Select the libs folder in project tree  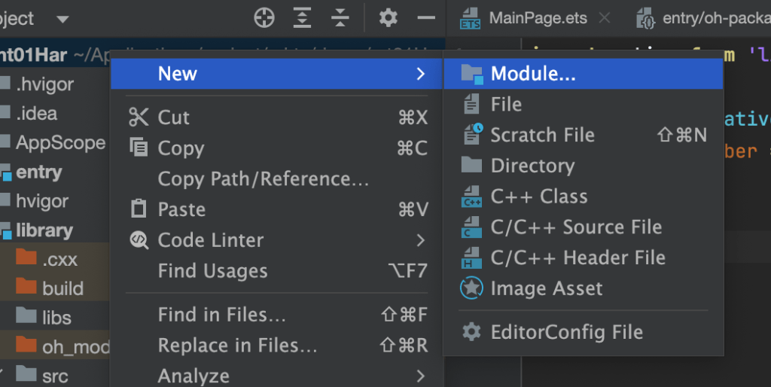56,317
